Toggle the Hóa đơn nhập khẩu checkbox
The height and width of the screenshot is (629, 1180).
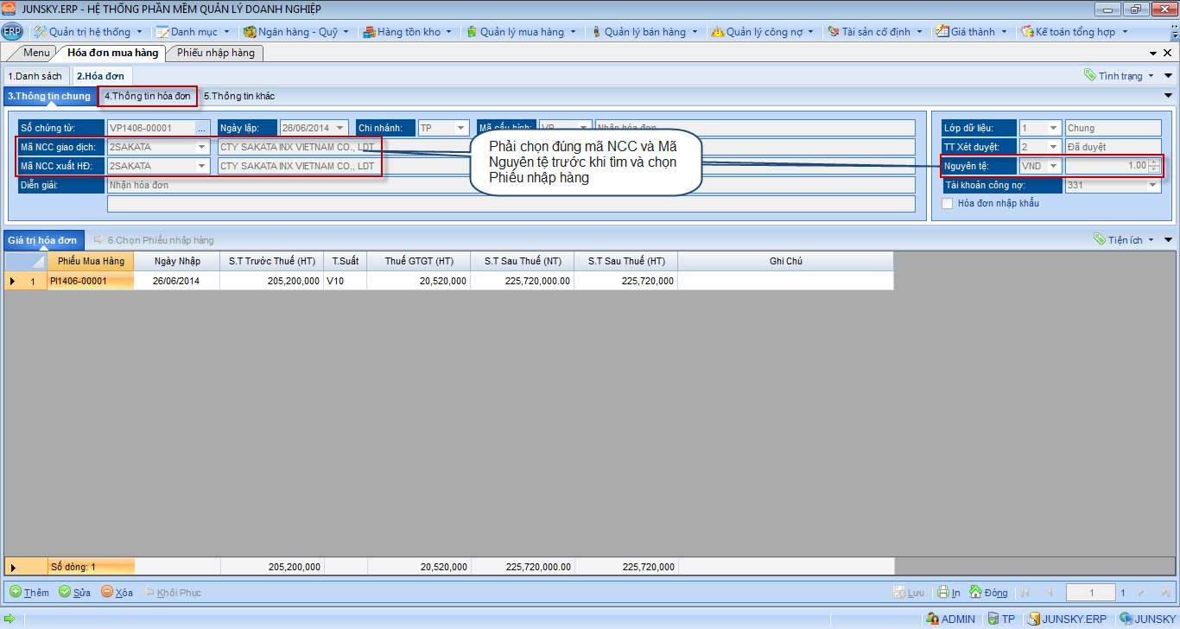(948, 203)
